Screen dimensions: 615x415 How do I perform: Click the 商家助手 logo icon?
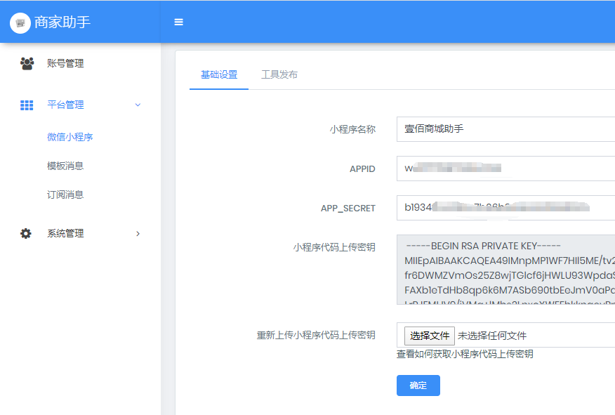coord(20,22)
